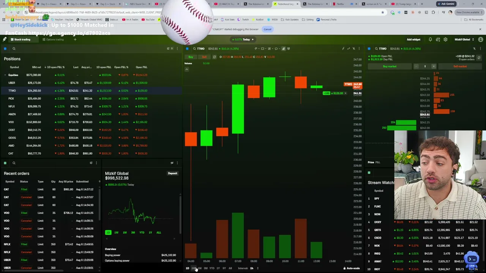Click the cancel-orders icon next to Sell on chart
486x273 pixels.
click(214, 57)
